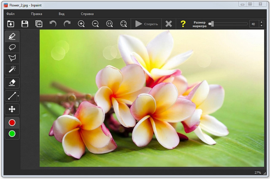Open the Файл menu
Viewport: 270px width, 179px height.
11,14
